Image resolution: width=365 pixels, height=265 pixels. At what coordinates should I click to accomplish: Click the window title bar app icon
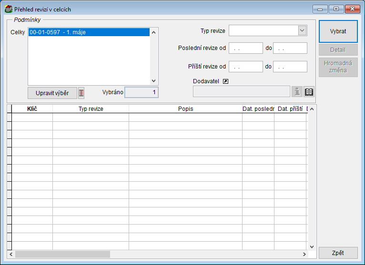pyautogui.click(x=8, y=9)
